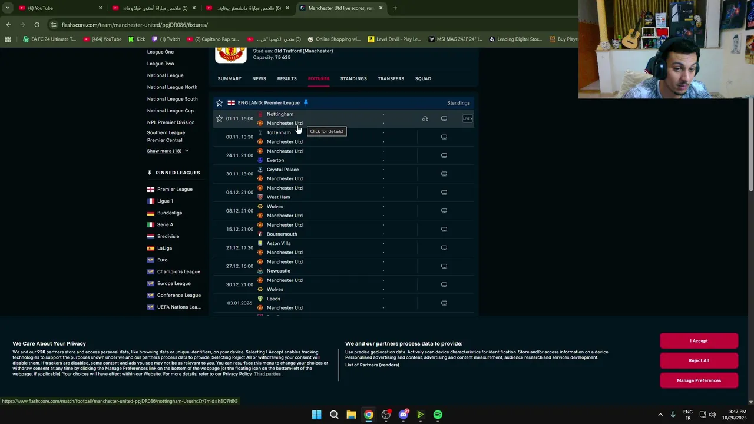754x424 pixels.
Task: Click I Accept privacy button
Action: pyautogui.click(x=699, y=341)
